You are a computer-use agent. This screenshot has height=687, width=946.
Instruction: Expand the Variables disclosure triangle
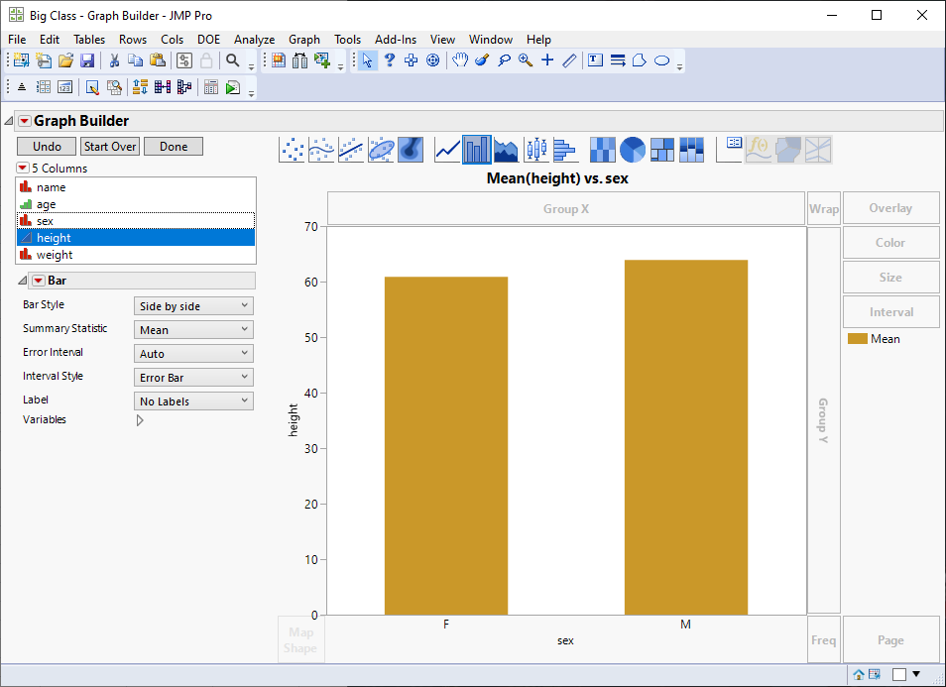(x=140, y=420)
